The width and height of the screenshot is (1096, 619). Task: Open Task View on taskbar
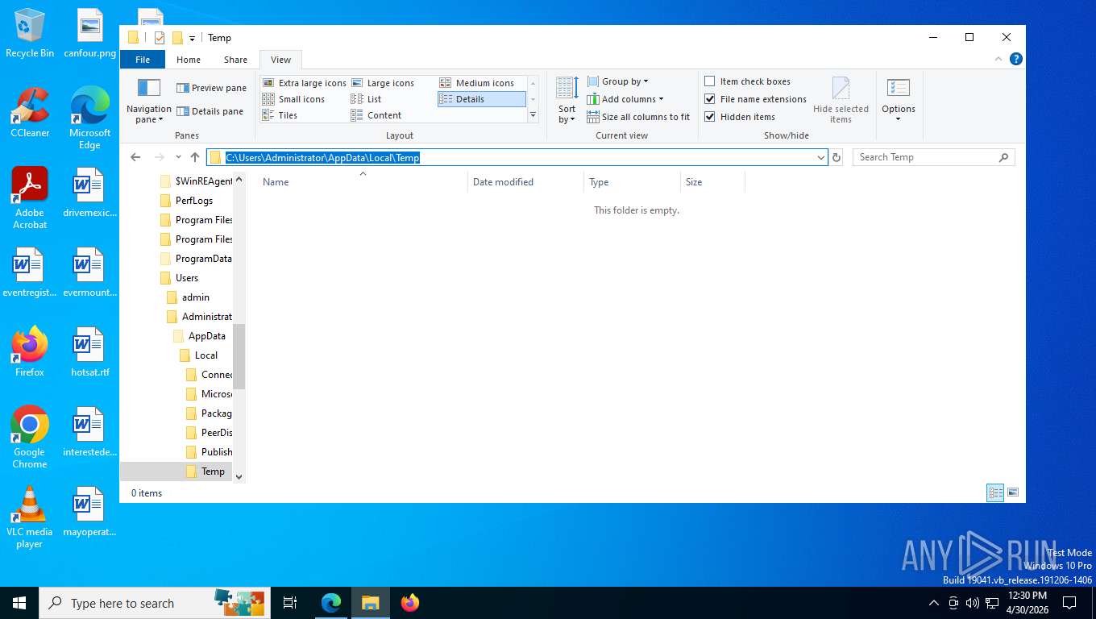click(290, 603)
